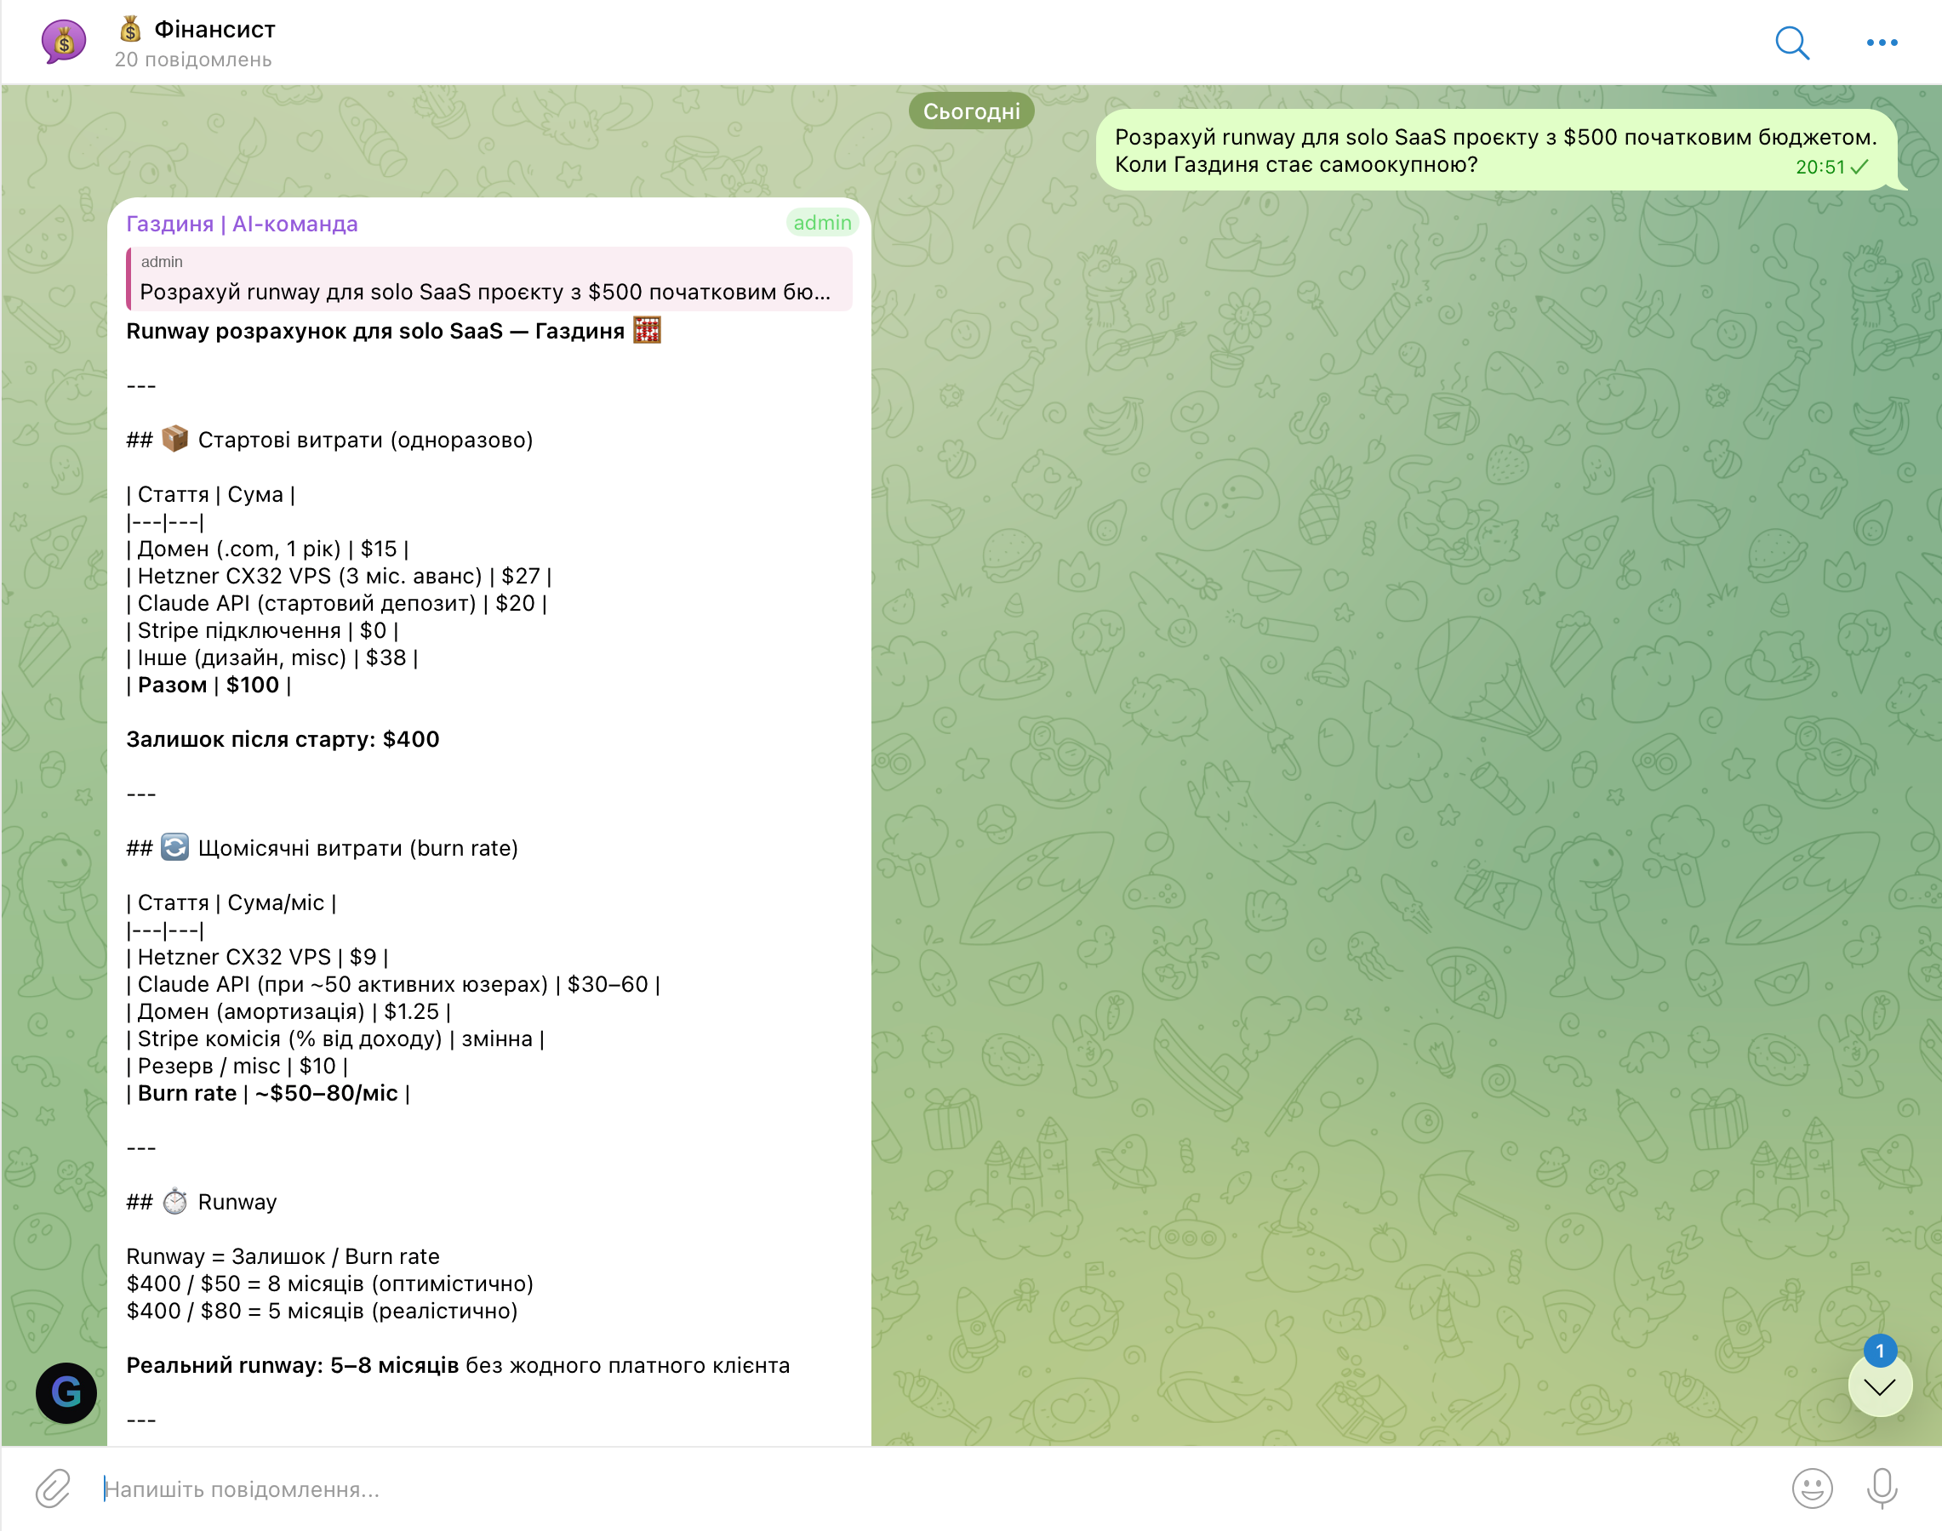
Task: Click the microphone voice message icon
Action: [1881, 1488]
